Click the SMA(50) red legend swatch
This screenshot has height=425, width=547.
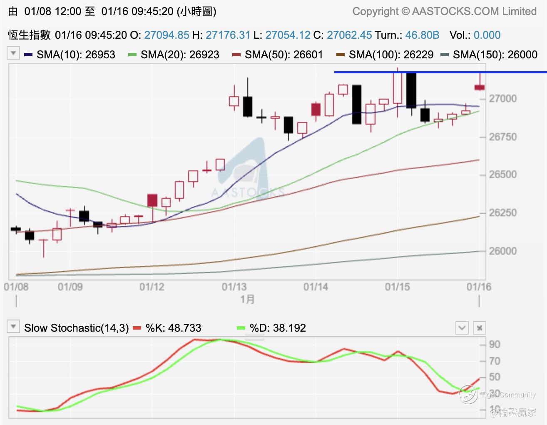(236, 55)
